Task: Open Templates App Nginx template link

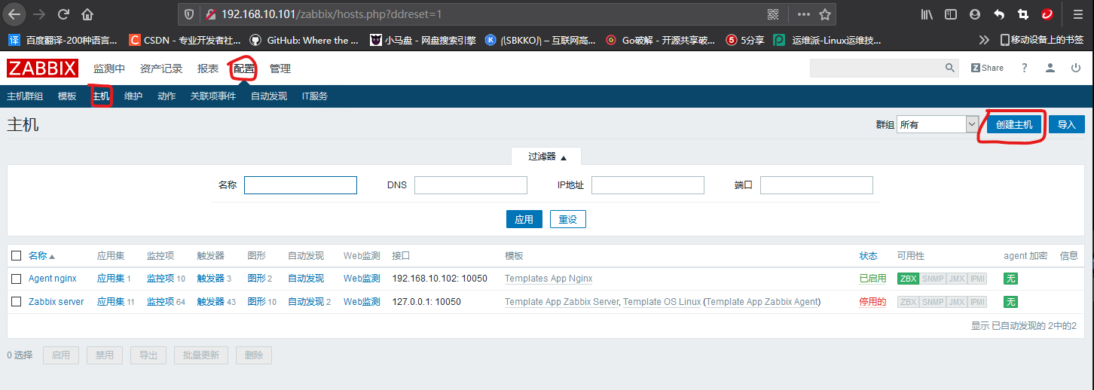Action: (549, 279)
